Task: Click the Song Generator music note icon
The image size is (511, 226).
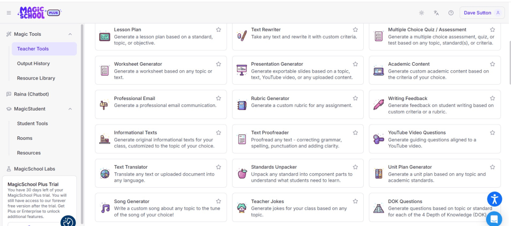Action: (105, 208)
